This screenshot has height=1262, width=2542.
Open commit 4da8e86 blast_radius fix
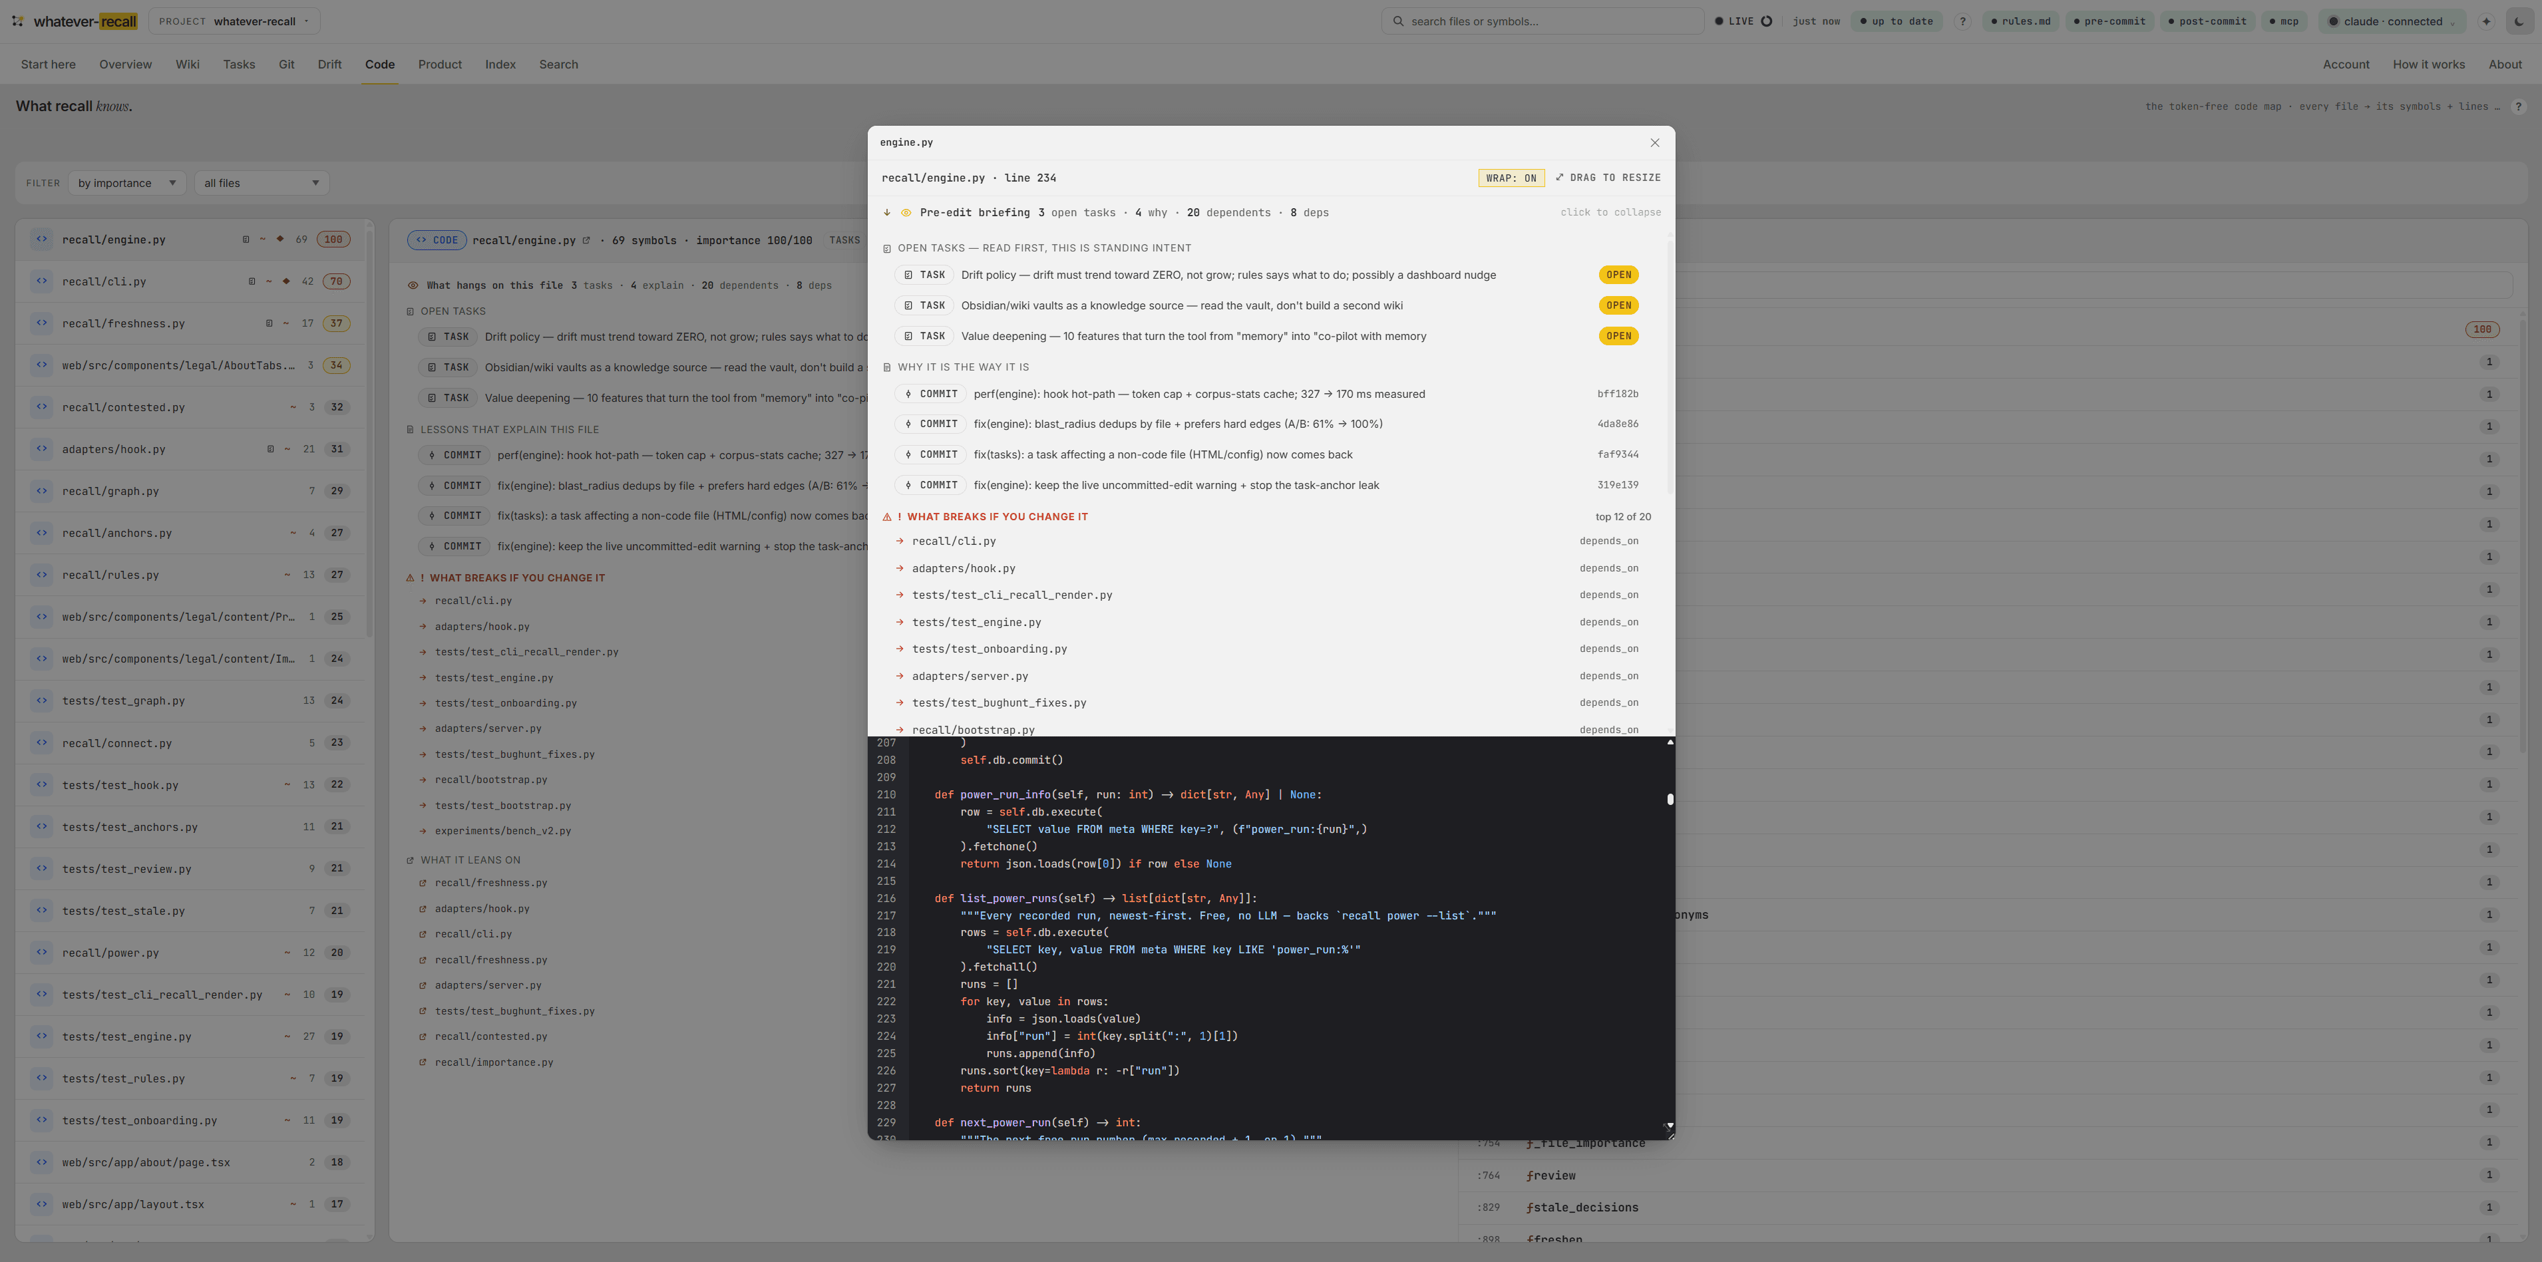(1267, 424)
